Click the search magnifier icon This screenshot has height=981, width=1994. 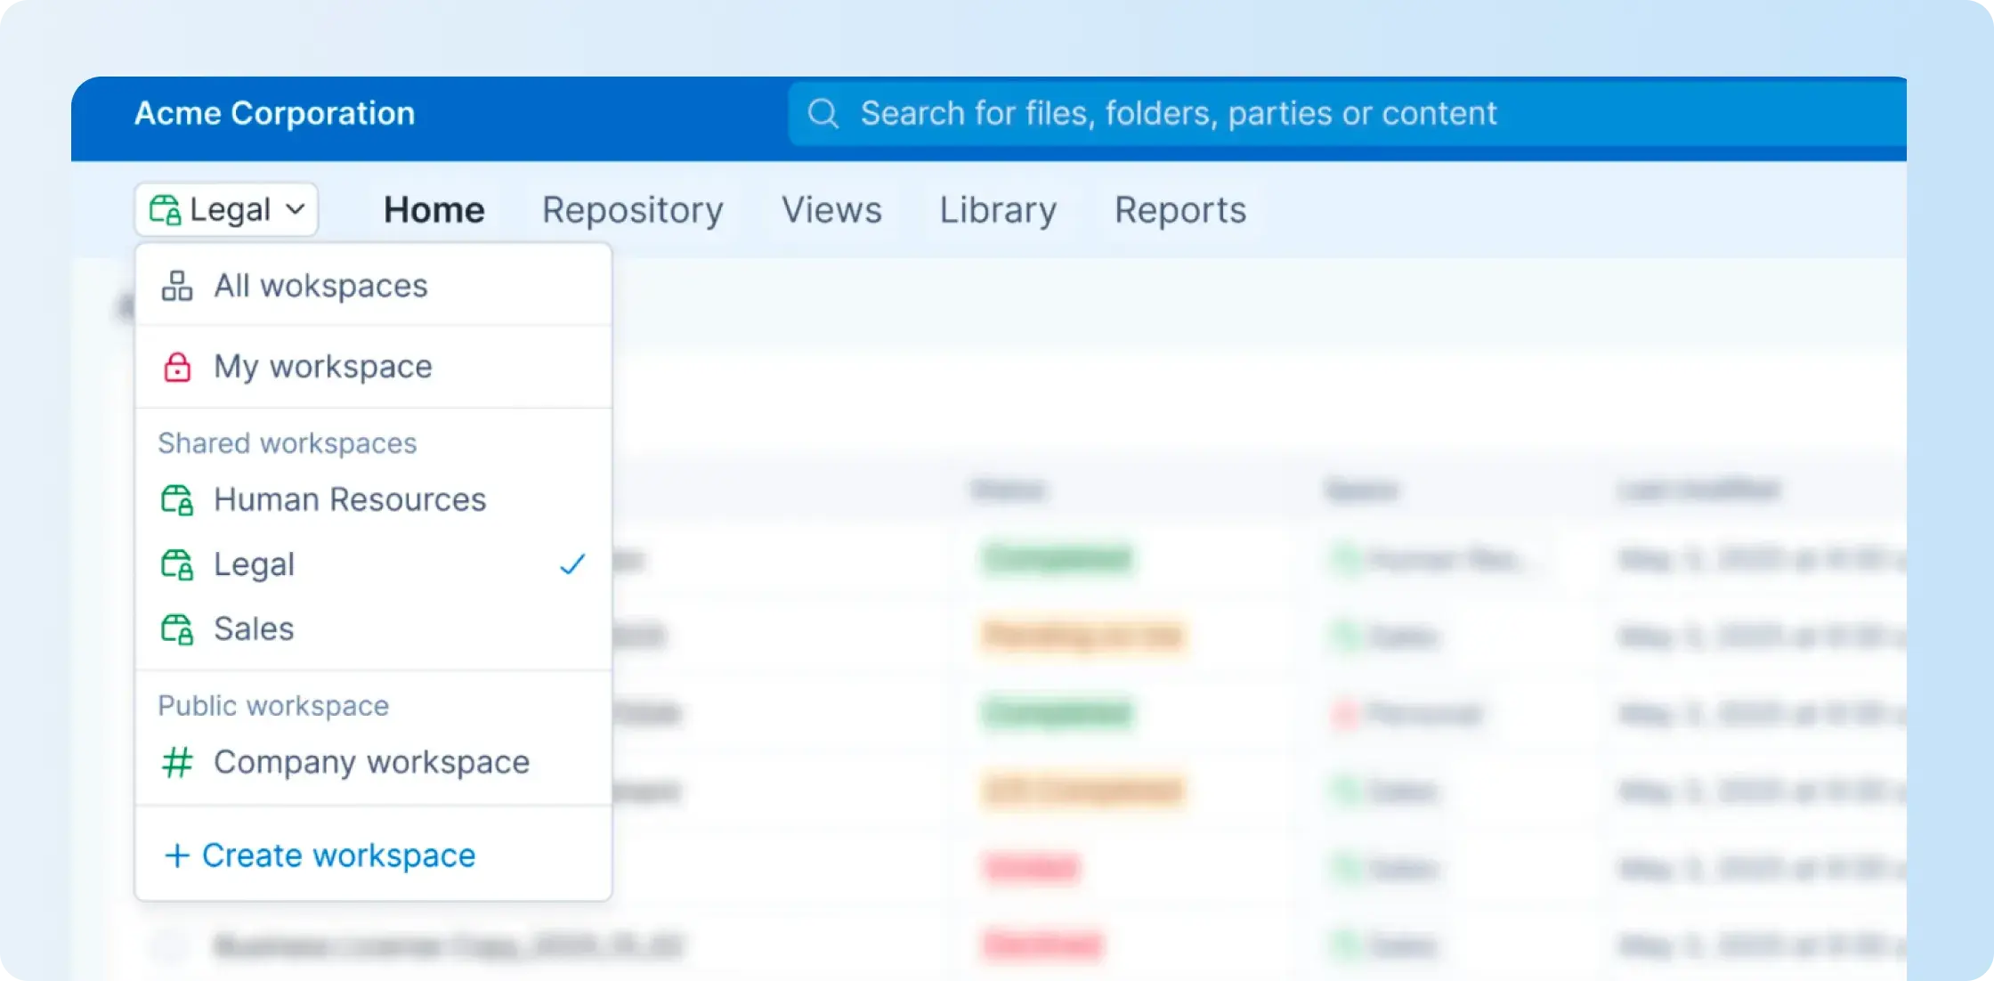823,114
